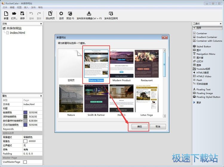This screenshot has width=224, height=167.
Task: Choose the Modern Product template thumbnail
Action: [x=122, y=63]
